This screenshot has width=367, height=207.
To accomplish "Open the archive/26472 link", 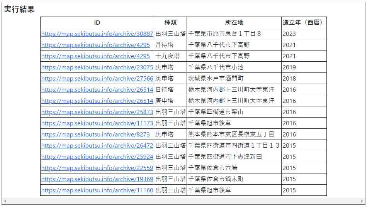I will click(97, 146).
